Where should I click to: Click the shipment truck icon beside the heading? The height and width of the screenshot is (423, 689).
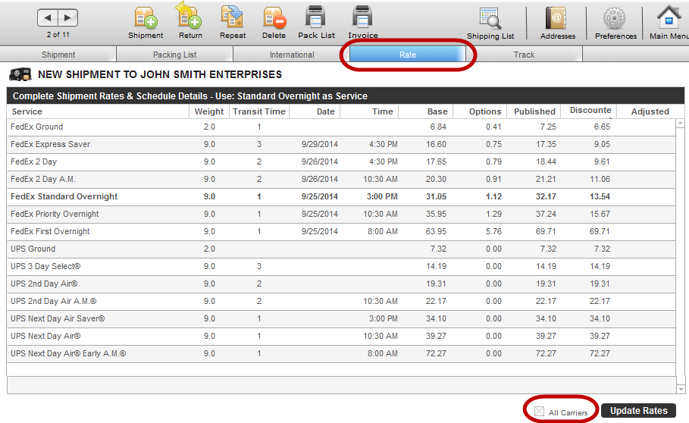(20, 74)
